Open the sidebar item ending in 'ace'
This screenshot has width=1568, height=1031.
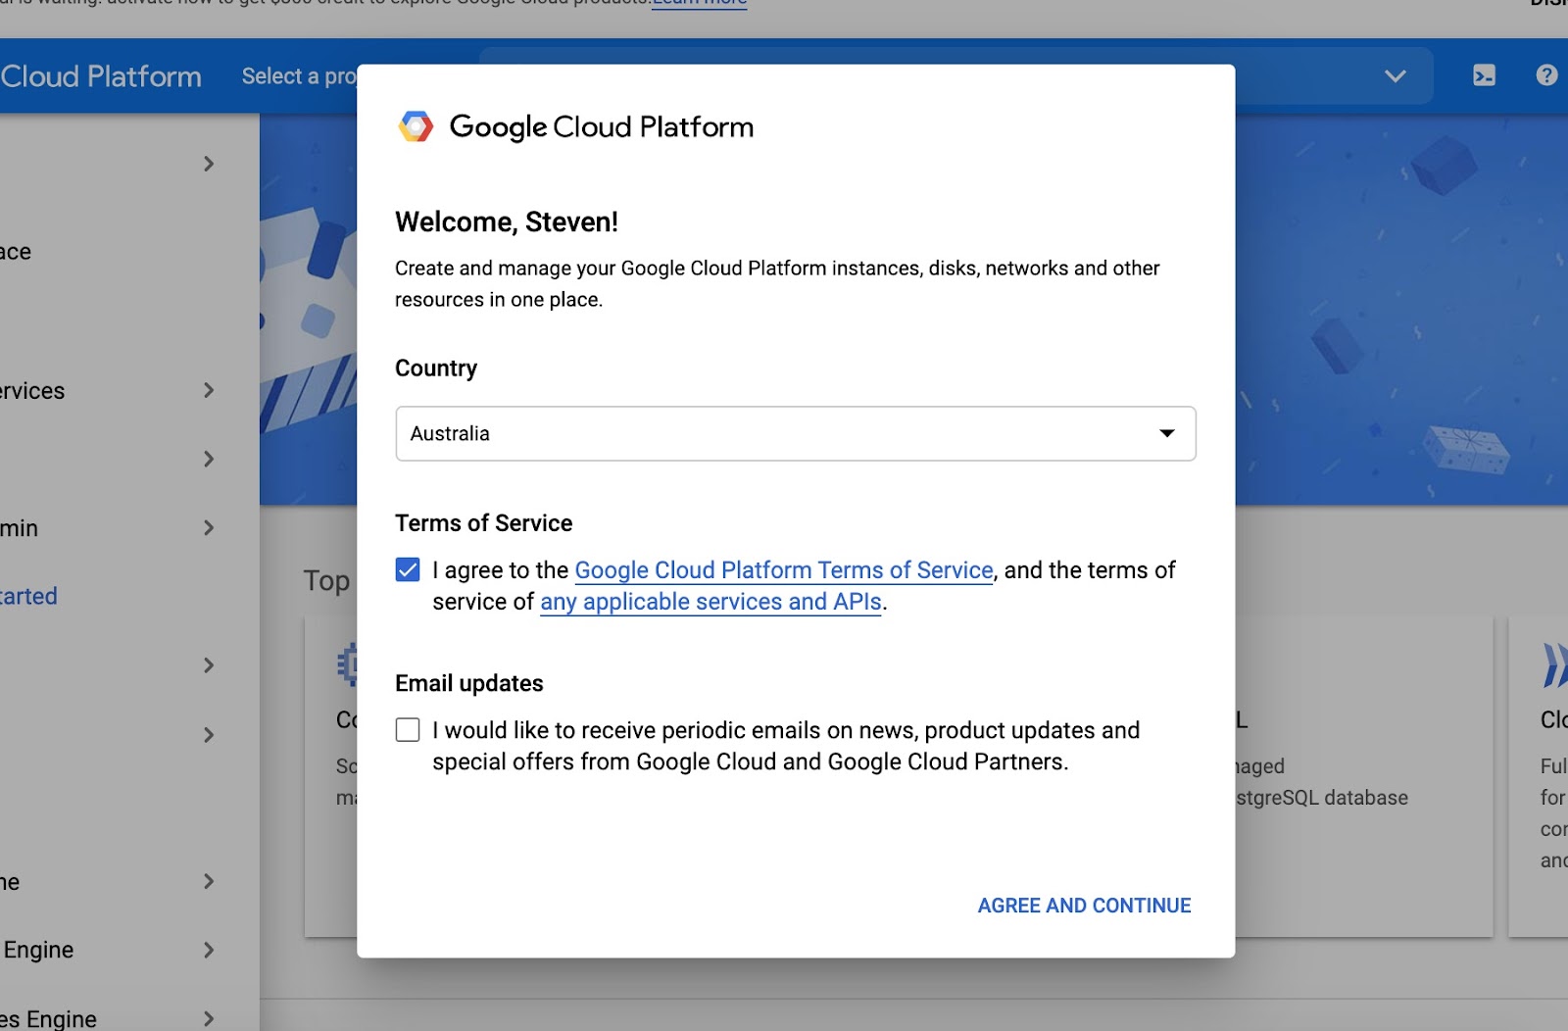tap(16, 252)
